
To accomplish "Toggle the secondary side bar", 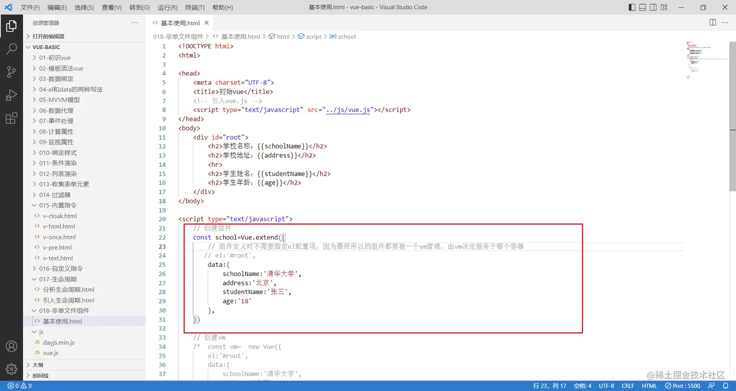I will (x=653, y=7).
